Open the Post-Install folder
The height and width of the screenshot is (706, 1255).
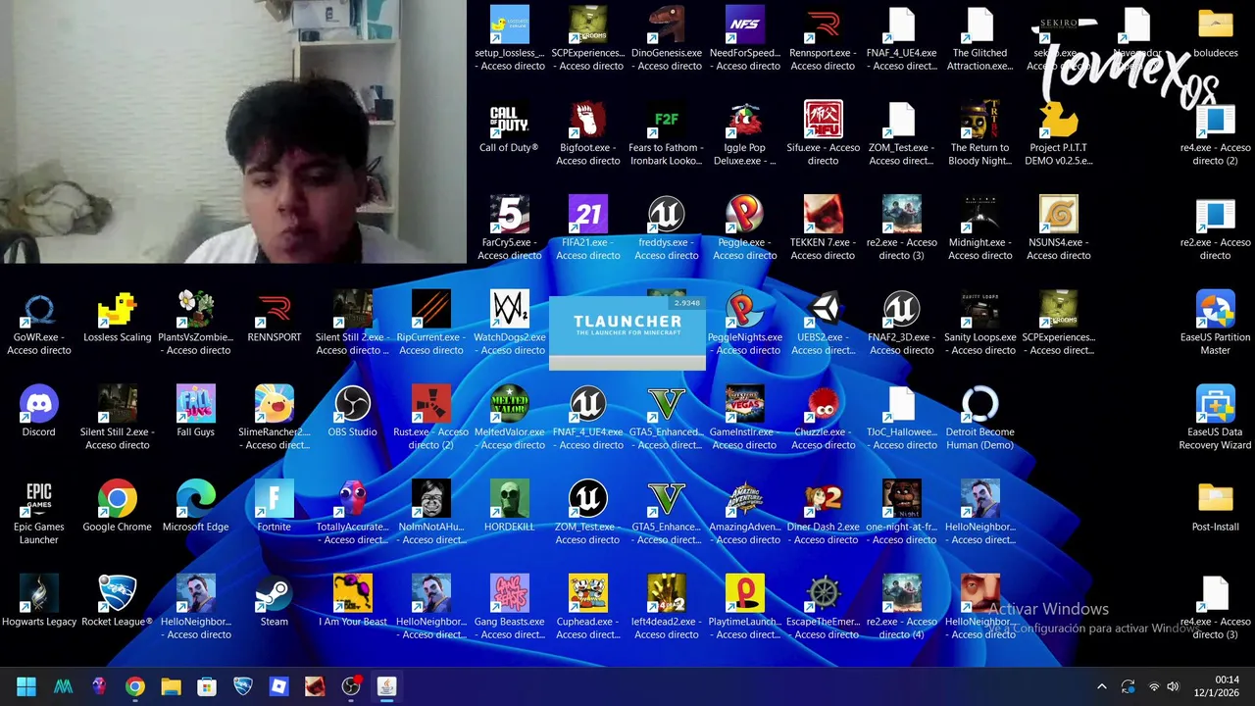[x=1216, y=507]
